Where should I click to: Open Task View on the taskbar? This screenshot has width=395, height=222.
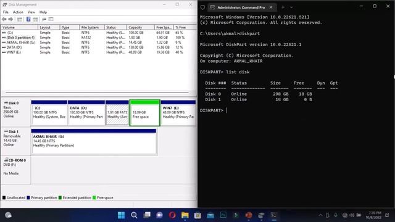(x=147, y=215)
